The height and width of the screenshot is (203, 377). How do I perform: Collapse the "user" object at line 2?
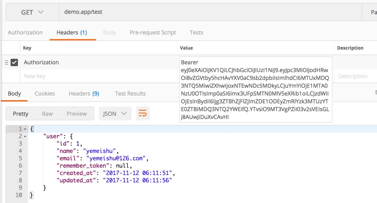25,137
